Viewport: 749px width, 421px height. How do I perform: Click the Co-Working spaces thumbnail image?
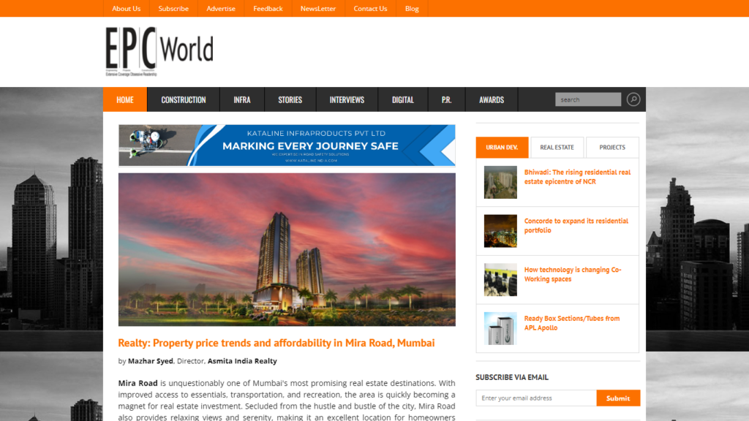[x=500, y=280]
